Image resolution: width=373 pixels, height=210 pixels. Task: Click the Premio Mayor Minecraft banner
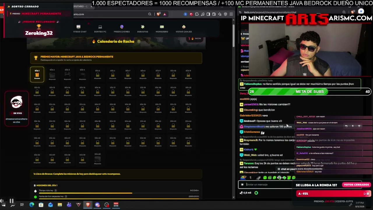click(116, 58)
